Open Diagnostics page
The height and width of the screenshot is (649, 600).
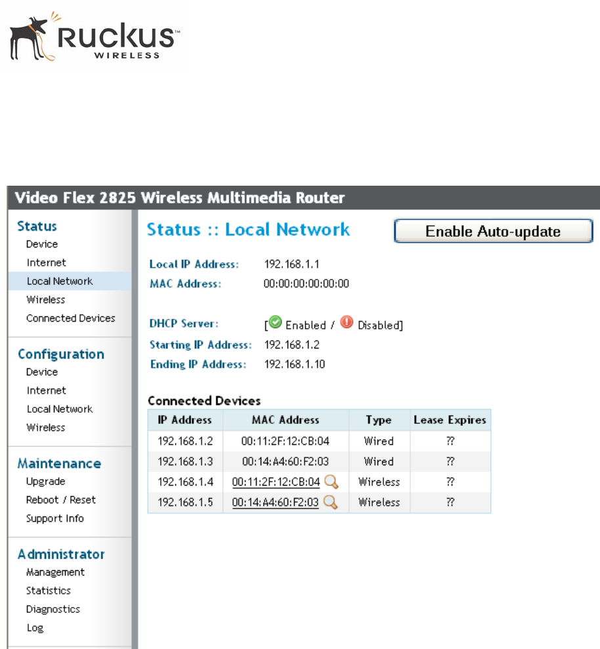coord(53,609)
